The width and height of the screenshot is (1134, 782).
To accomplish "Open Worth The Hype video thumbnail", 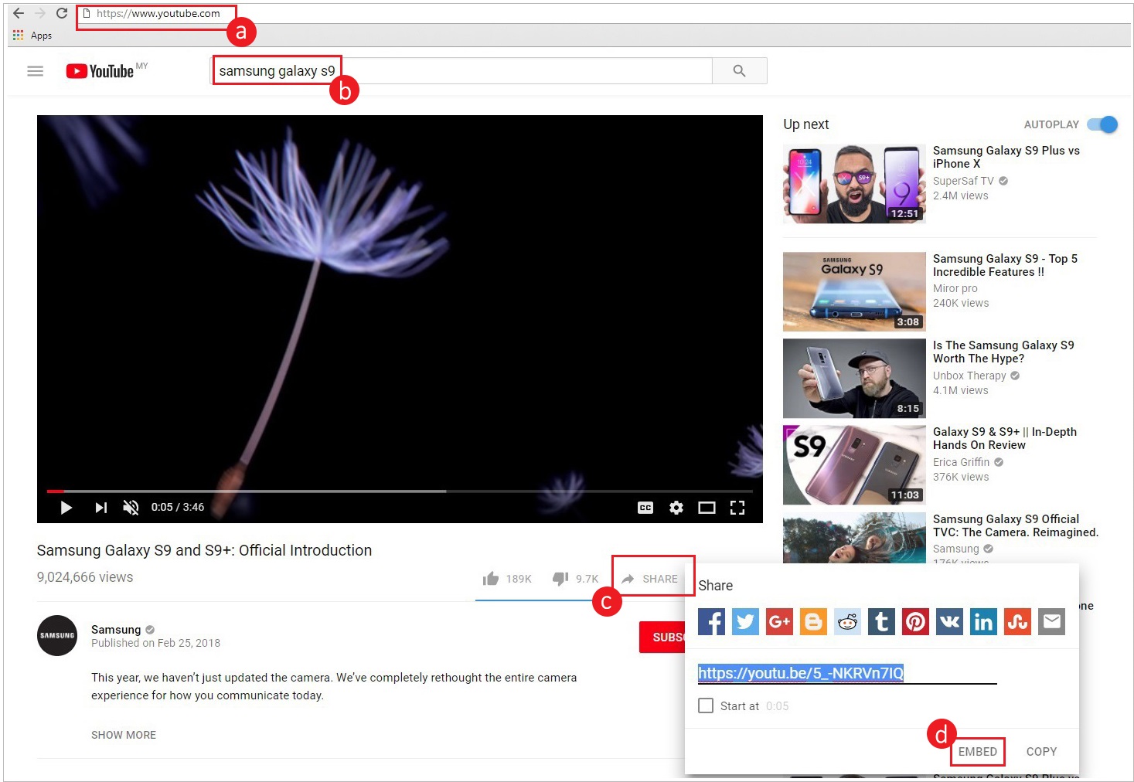I will click(x=854, y=379).
